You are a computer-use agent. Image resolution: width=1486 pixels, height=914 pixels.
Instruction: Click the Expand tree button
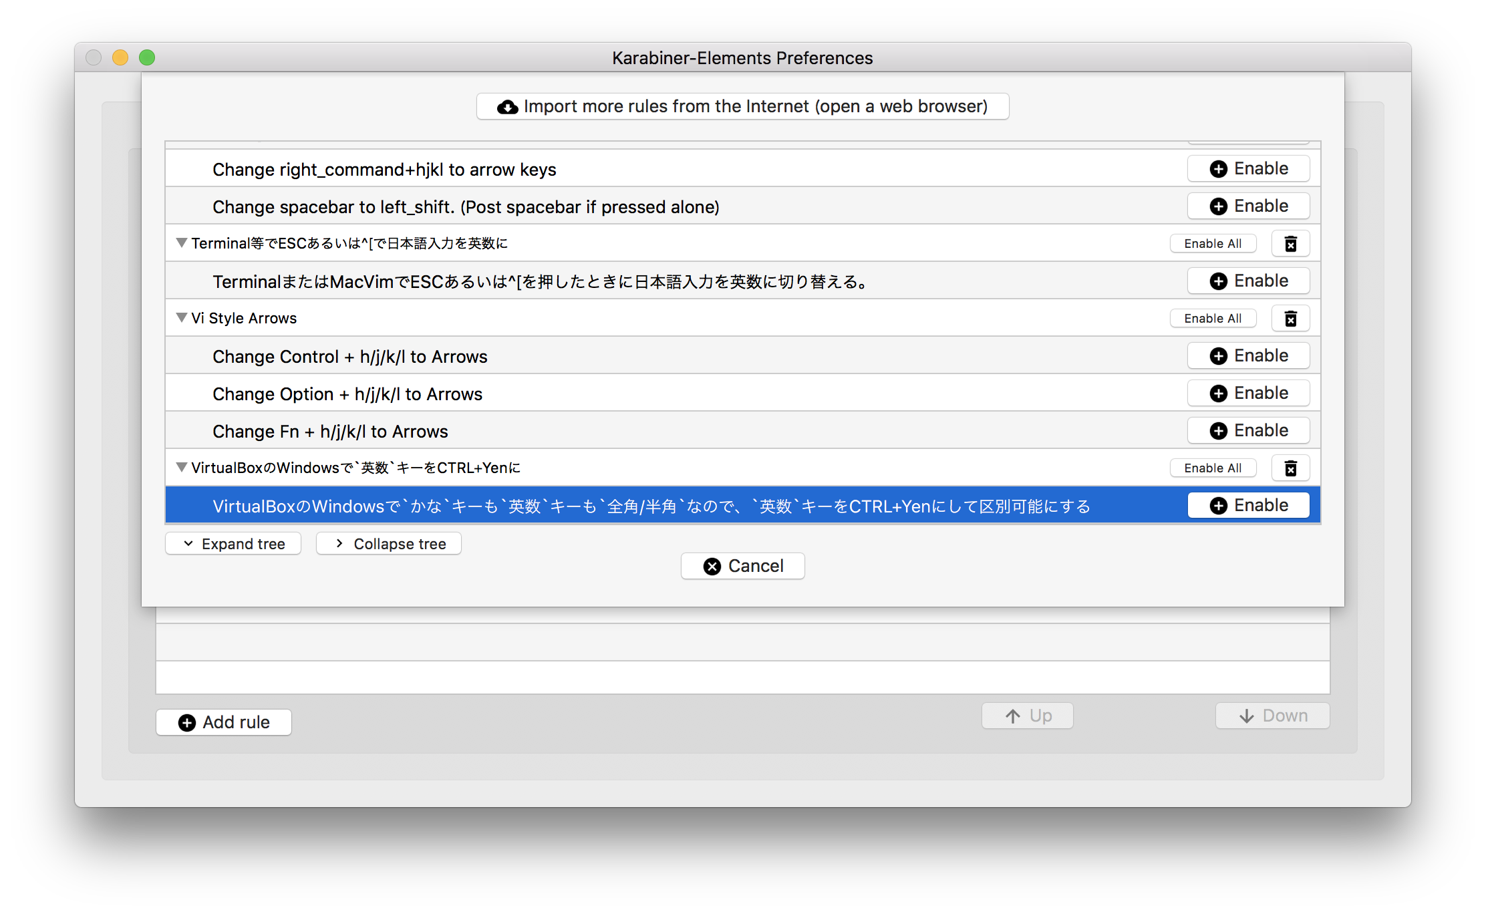pyautogui.click(x=233, y=544)
